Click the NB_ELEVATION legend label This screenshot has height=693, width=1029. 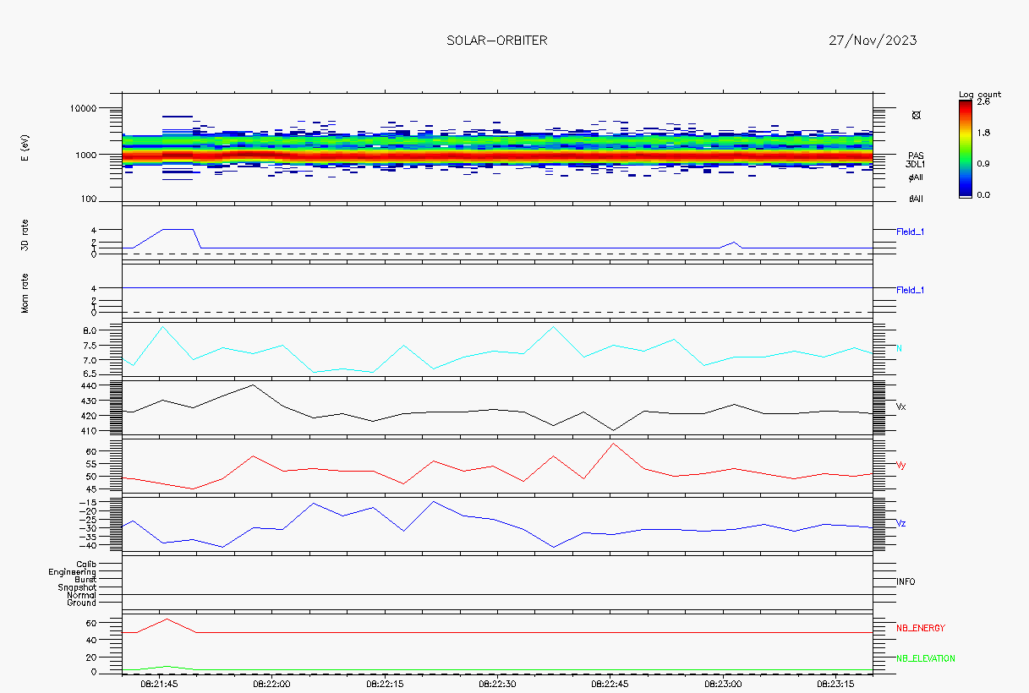926,658
